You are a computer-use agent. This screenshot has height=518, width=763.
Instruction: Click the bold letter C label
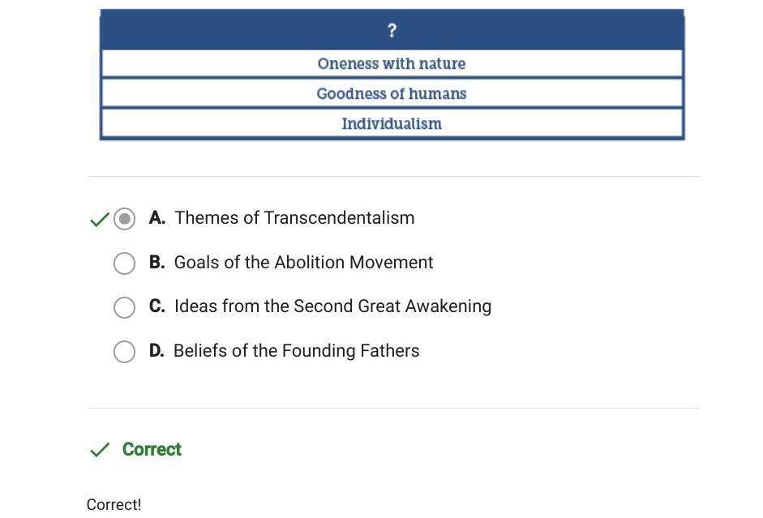156,306
